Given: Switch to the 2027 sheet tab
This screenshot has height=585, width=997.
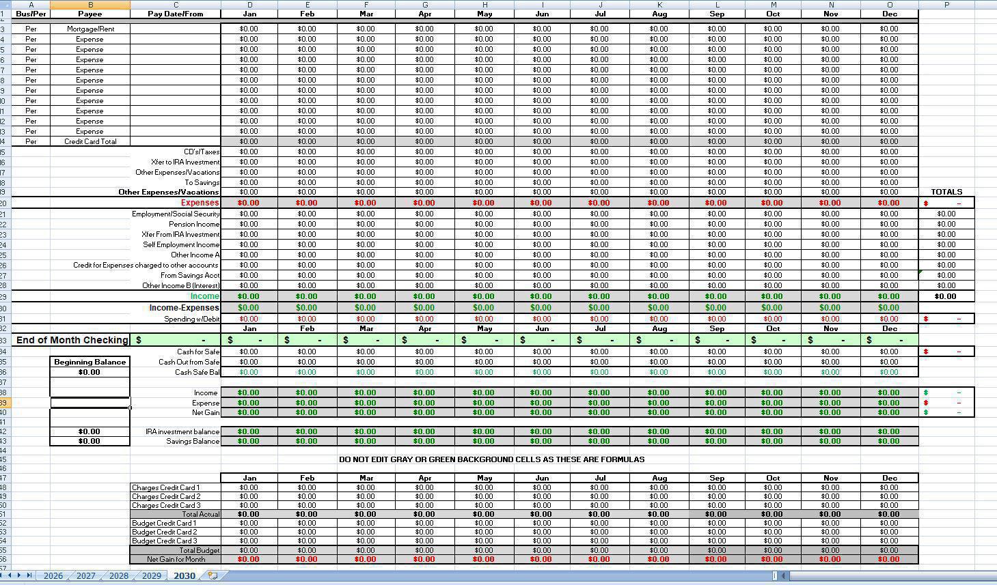Looking at the screenshot, I should coord(85,575).
